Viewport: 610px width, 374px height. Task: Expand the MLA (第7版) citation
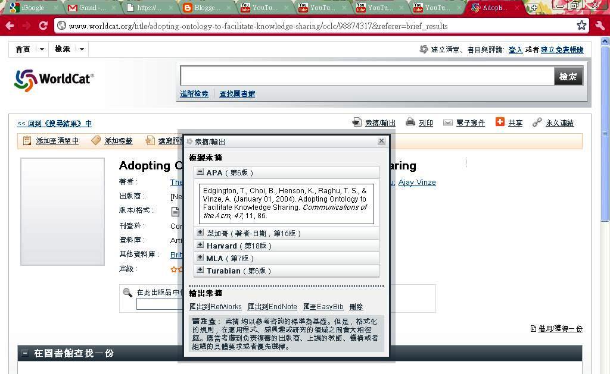(x=200, y=257)
